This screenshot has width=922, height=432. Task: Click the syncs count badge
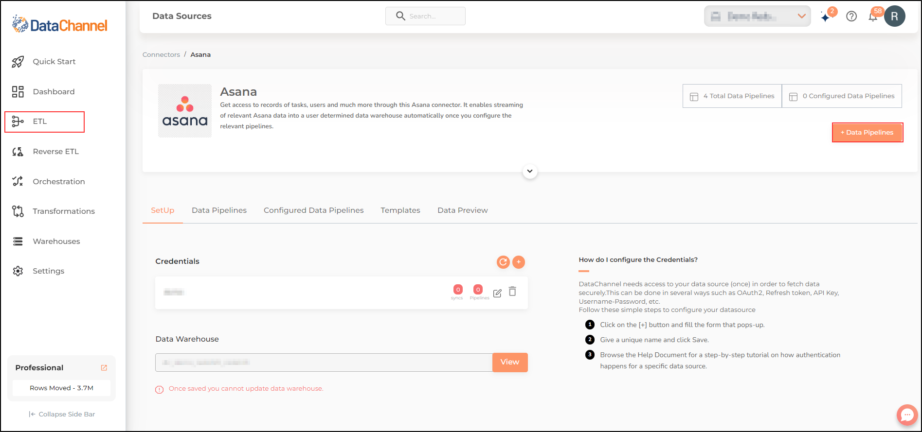click(458, 290)
